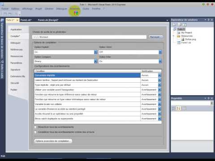Select Form1.vb in Solution Explorer
Image resolution: width=215 pixels, height=161 pixels.
186,42
